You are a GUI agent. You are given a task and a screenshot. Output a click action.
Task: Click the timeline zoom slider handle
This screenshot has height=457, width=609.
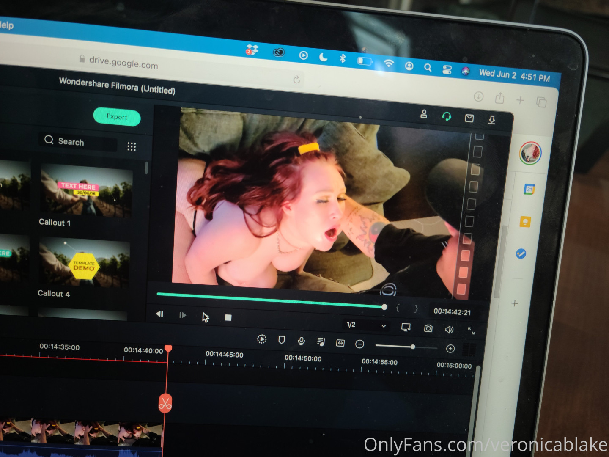(x=413, y=347)
